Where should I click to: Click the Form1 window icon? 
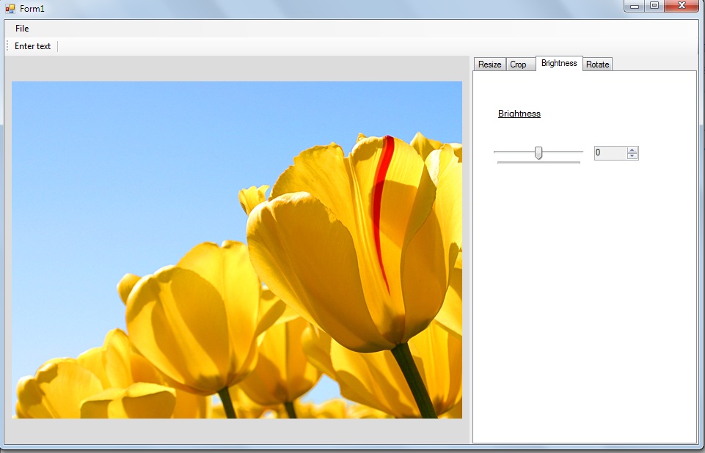click(x=10, y=9)
